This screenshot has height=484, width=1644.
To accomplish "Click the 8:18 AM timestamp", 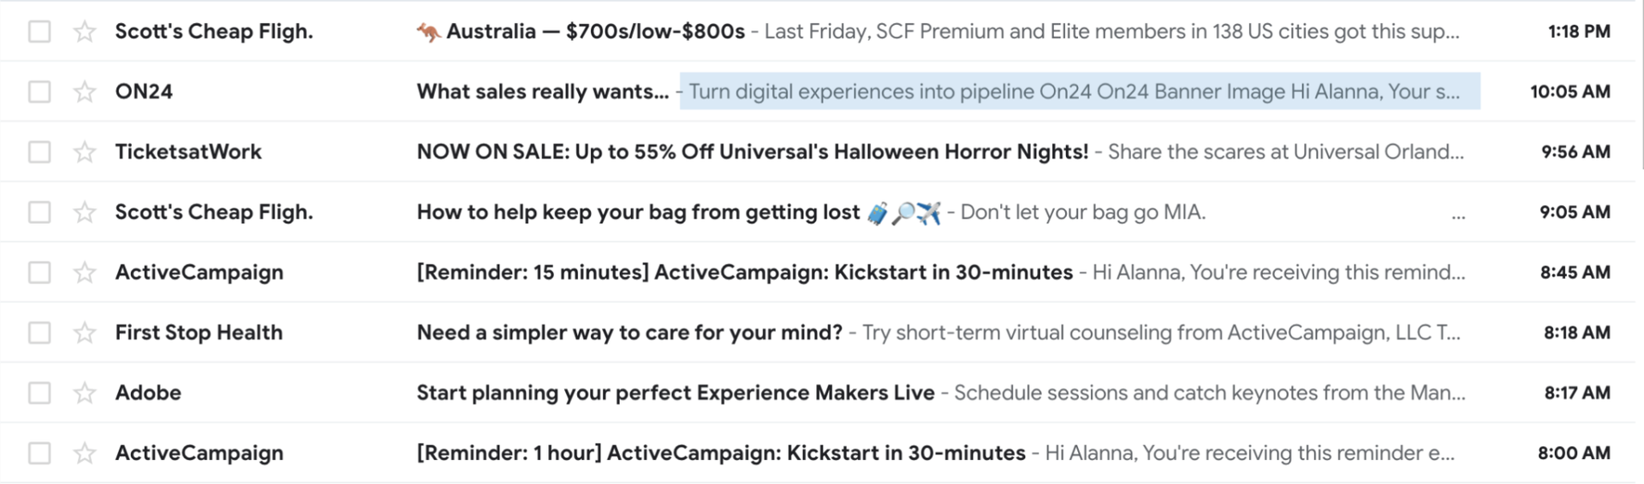I will point(1576,333).
